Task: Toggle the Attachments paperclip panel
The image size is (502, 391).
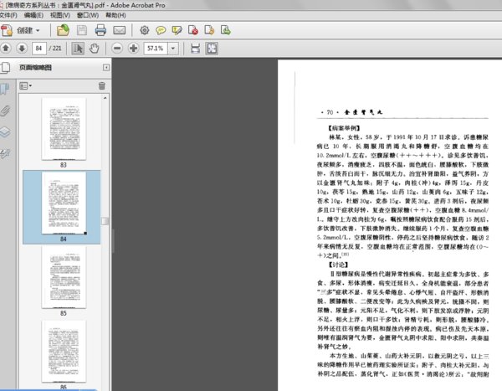Action: (5, 110)
